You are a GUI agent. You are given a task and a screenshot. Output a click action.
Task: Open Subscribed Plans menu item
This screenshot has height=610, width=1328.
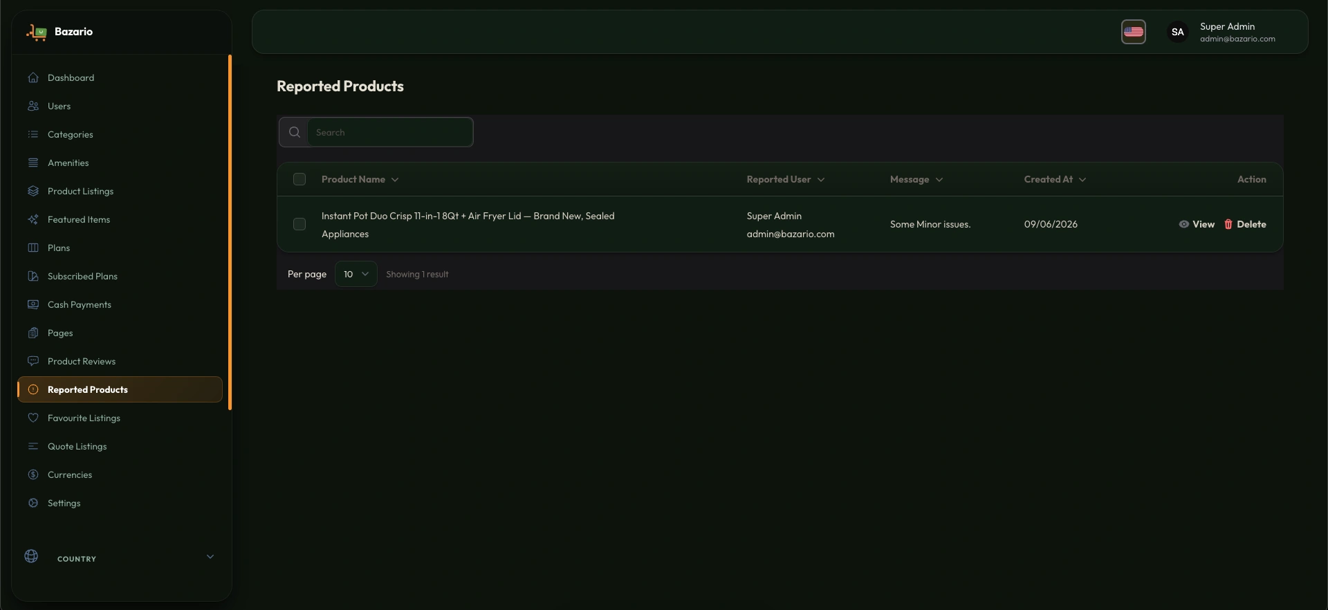pyautogui.click(x=120, y=276)
